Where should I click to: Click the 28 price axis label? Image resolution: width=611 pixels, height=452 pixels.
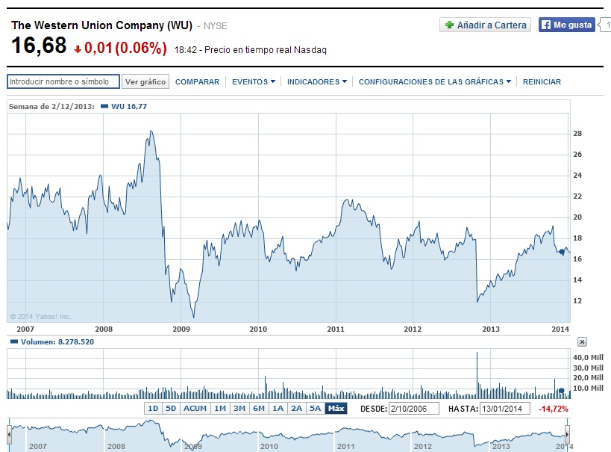(x=577, y=134)
